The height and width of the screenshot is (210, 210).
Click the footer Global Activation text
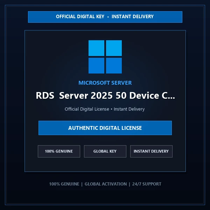(x=106, y=184)
